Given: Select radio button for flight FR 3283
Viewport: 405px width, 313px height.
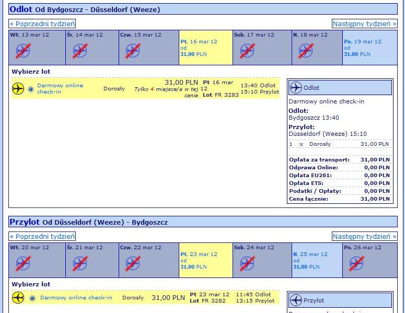Looking at the screenshot, I should point(31,89).
